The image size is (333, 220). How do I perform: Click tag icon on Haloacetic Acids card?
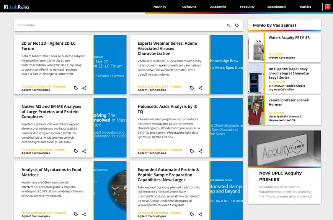tap(192, 151)
